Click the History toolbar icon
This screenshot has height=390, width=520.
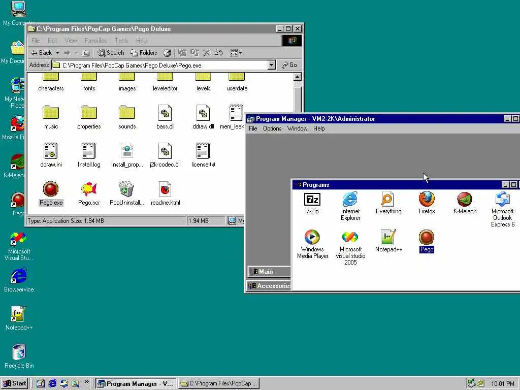tap(168, 53)
